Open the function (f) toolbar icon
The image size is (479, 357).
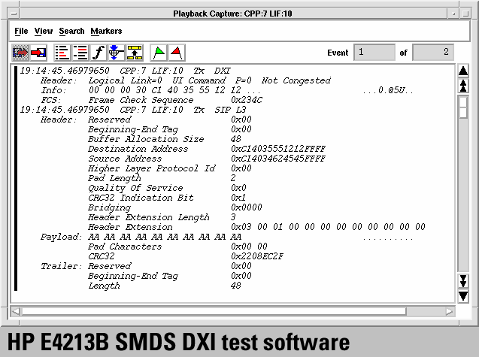(x=99, y=53)
